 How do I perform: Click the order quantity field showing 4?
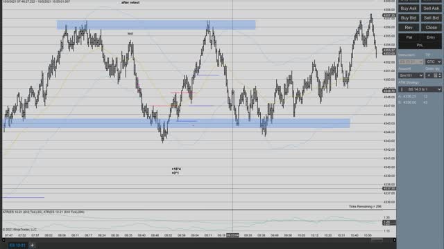[x=429, y=75]
